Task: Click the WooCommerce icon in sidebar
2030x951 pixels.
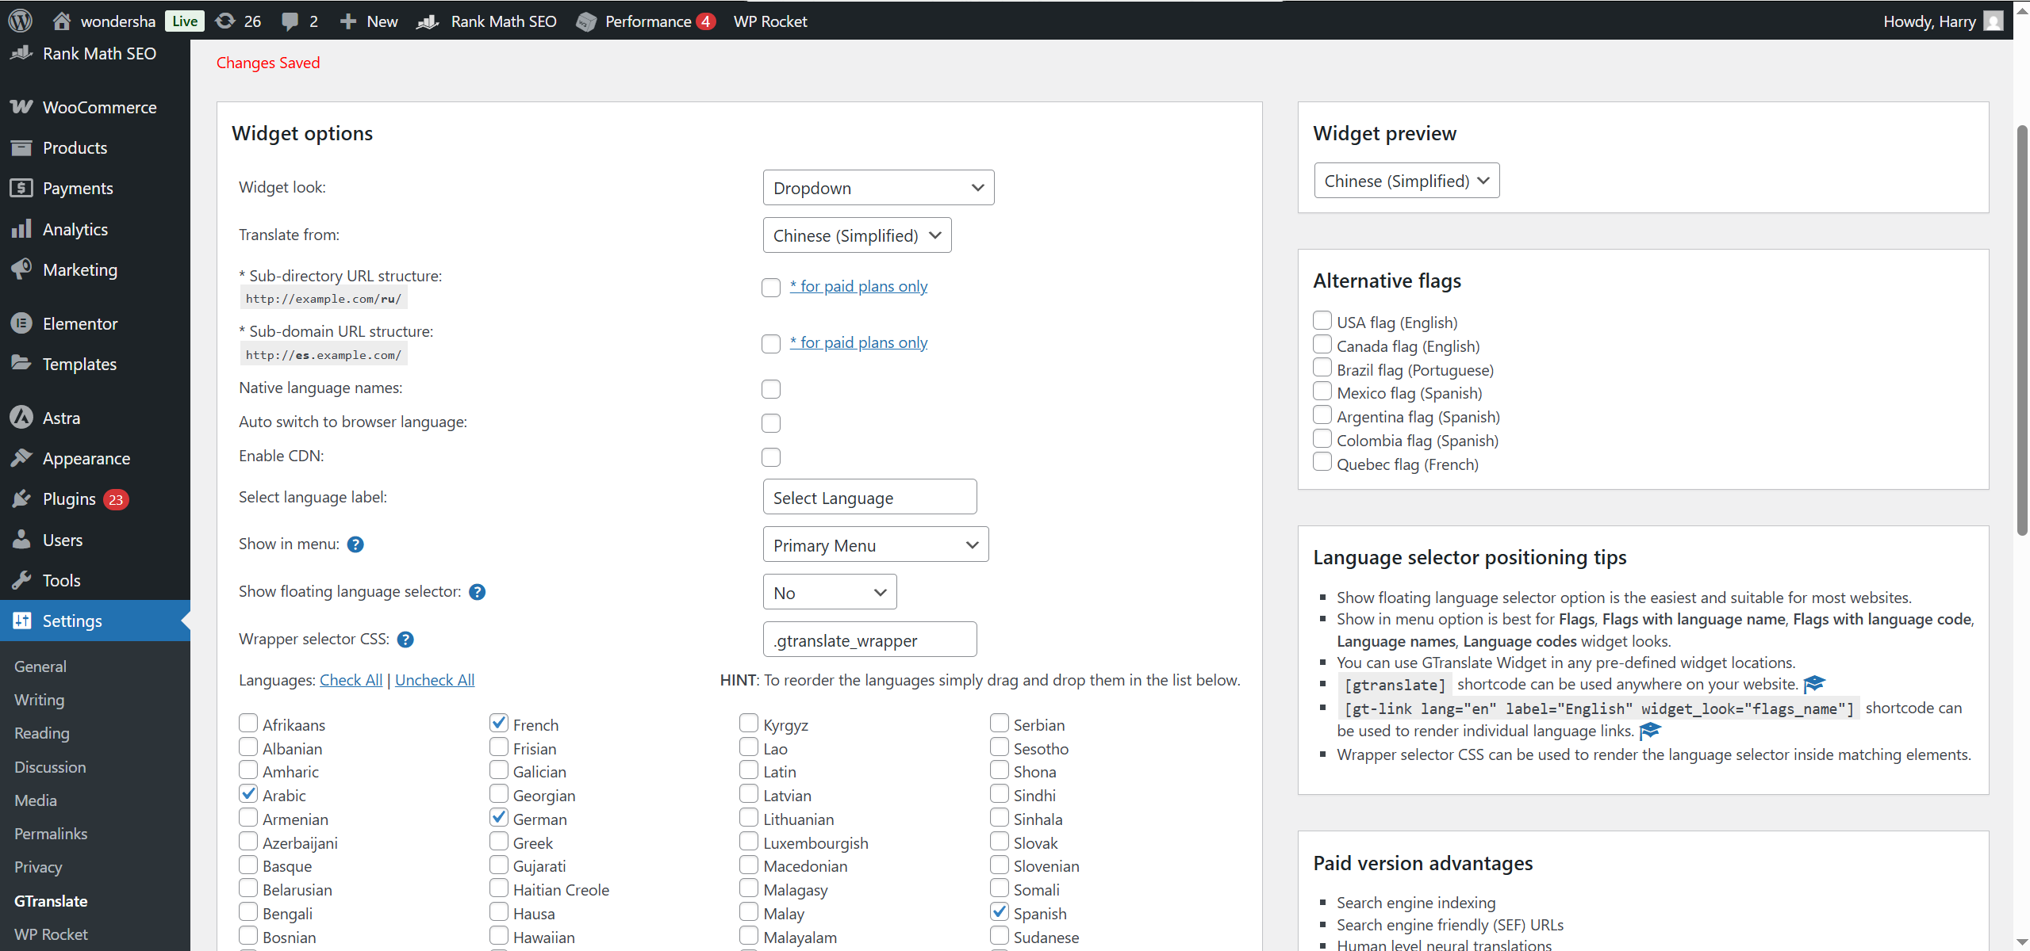Action: [x=21, y=107]
